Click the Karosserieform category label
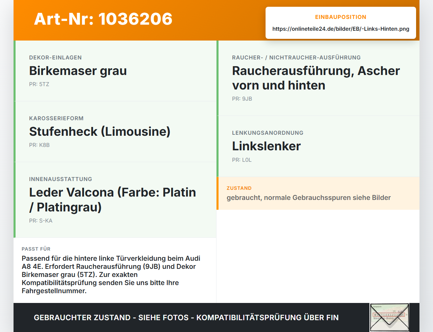Viewport: 433px width, 332px height. (x=56, y=118)
